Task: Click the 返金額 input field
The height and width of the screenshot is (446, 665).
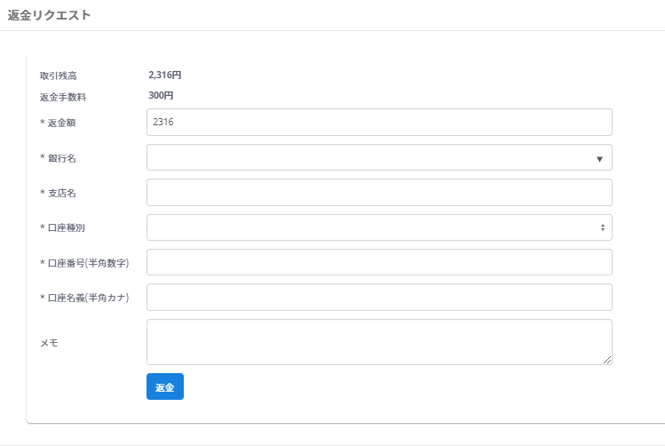Action: [x=379, y=123]
